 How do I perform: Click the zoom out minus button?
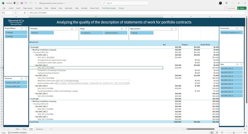pos(226,133)
